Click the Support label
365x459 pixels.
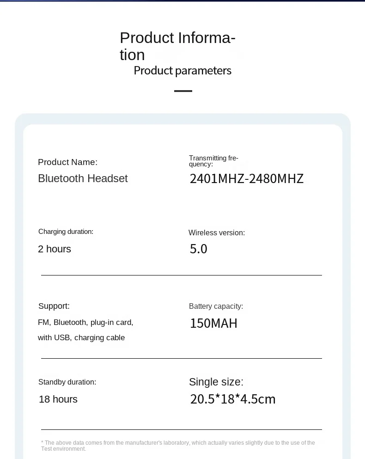click(x=54, y=306)
